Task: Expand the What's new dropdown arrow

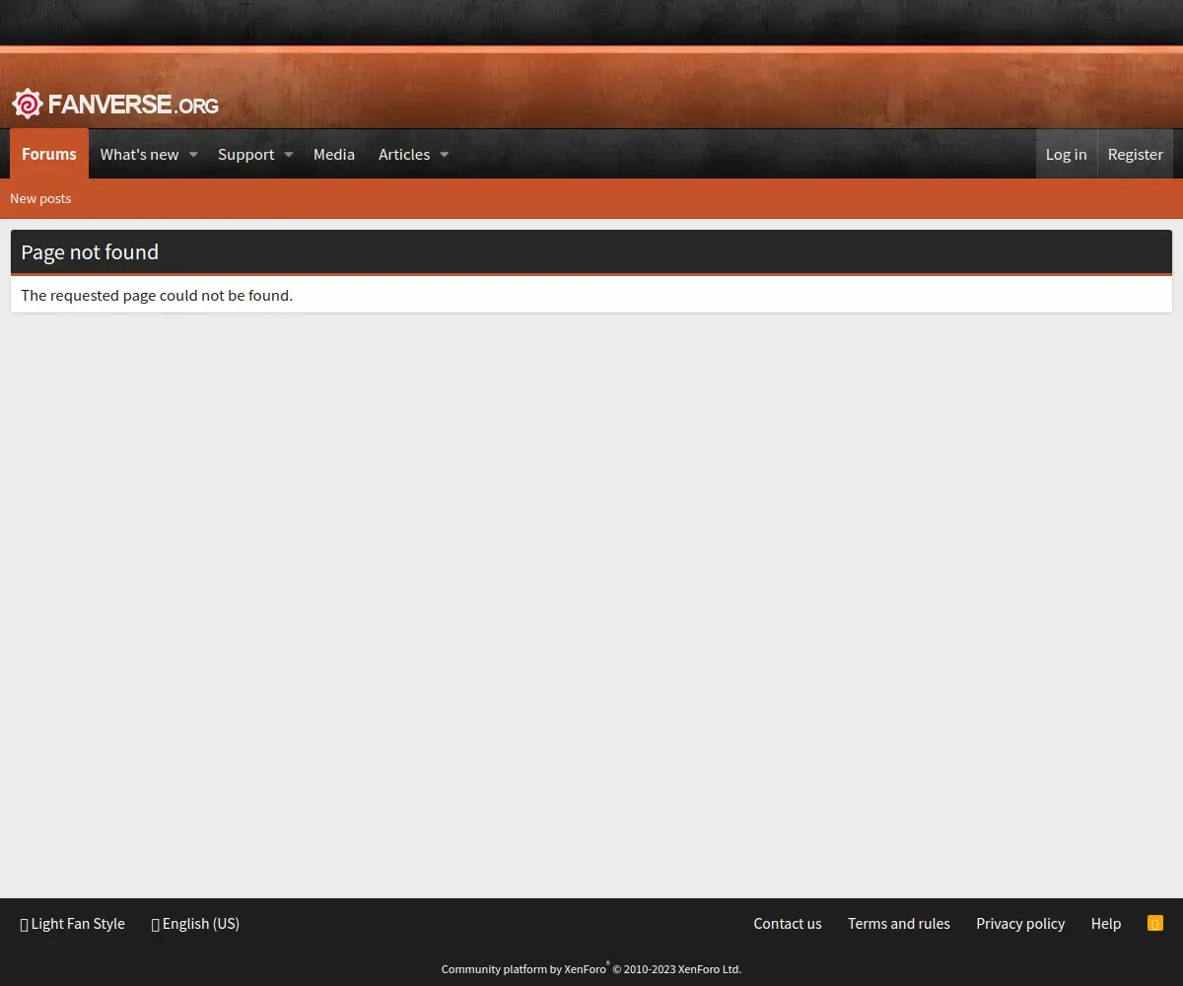Action: 193,155
